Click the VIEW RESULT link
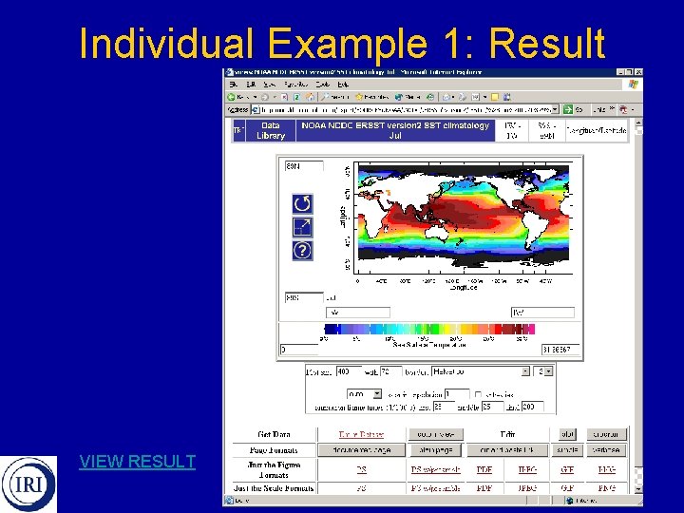Image resolution: width=684 pixels, height=513 pixels. [138, 461]
